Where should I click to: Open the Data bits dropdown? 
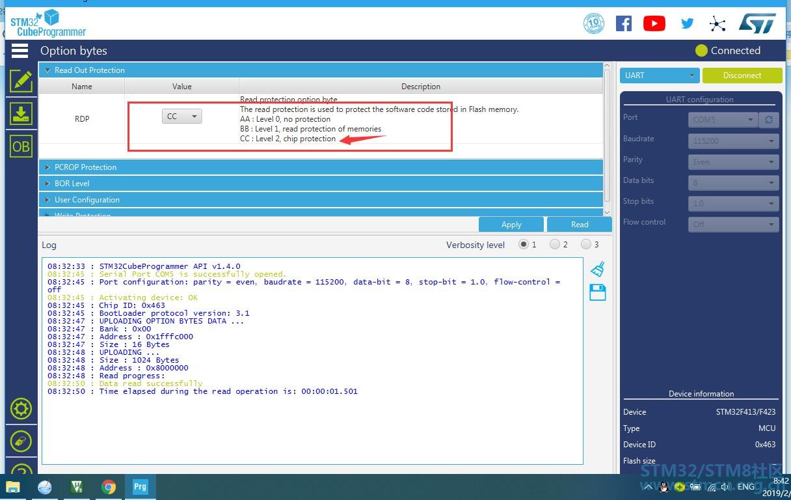click(733, 182)
